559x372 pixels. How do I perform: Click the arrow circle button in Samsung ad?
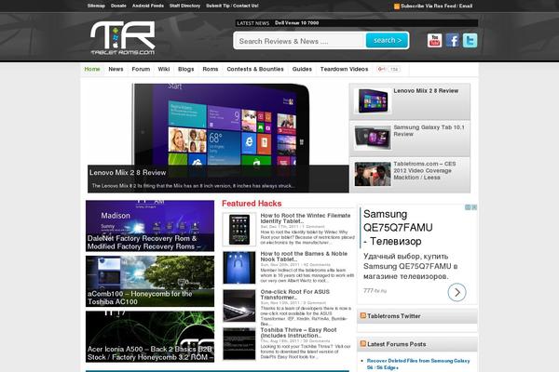(457, 292)
